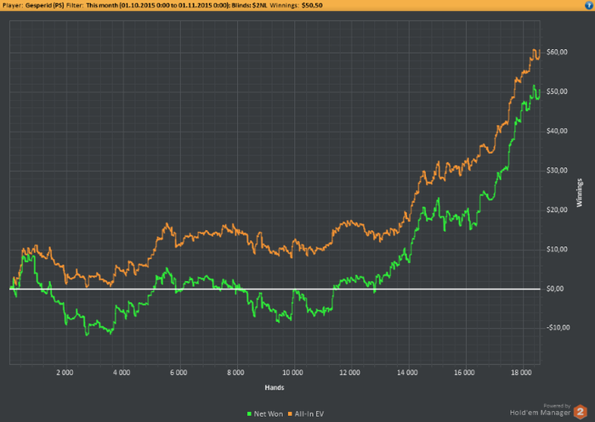Click the Hold'em Manager 2 logo
Screen dimensions: 595x422
(x=581, y=412)
